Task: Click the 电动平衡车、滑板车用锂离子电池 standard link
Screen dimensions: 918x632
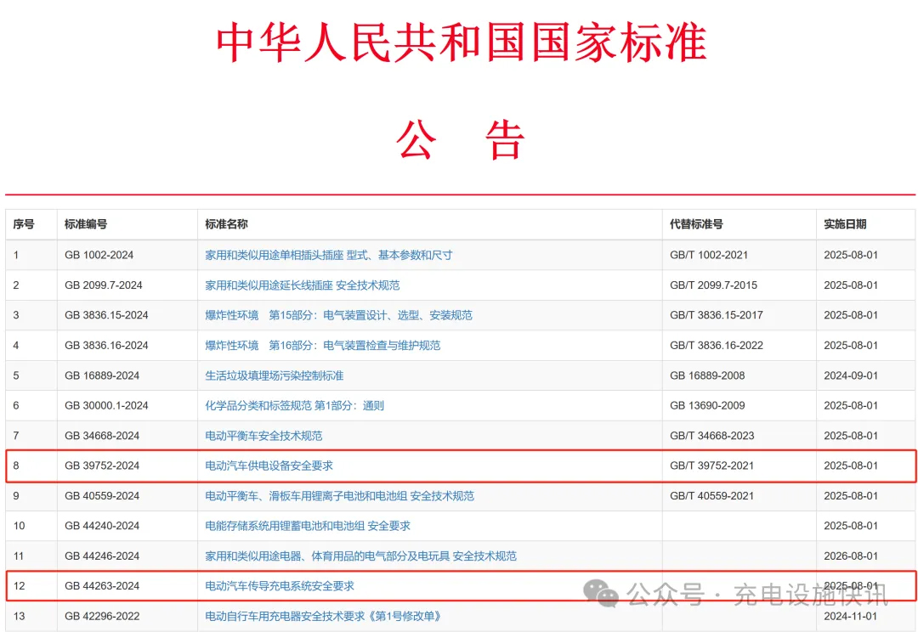Action: click(x=339, y=496)
